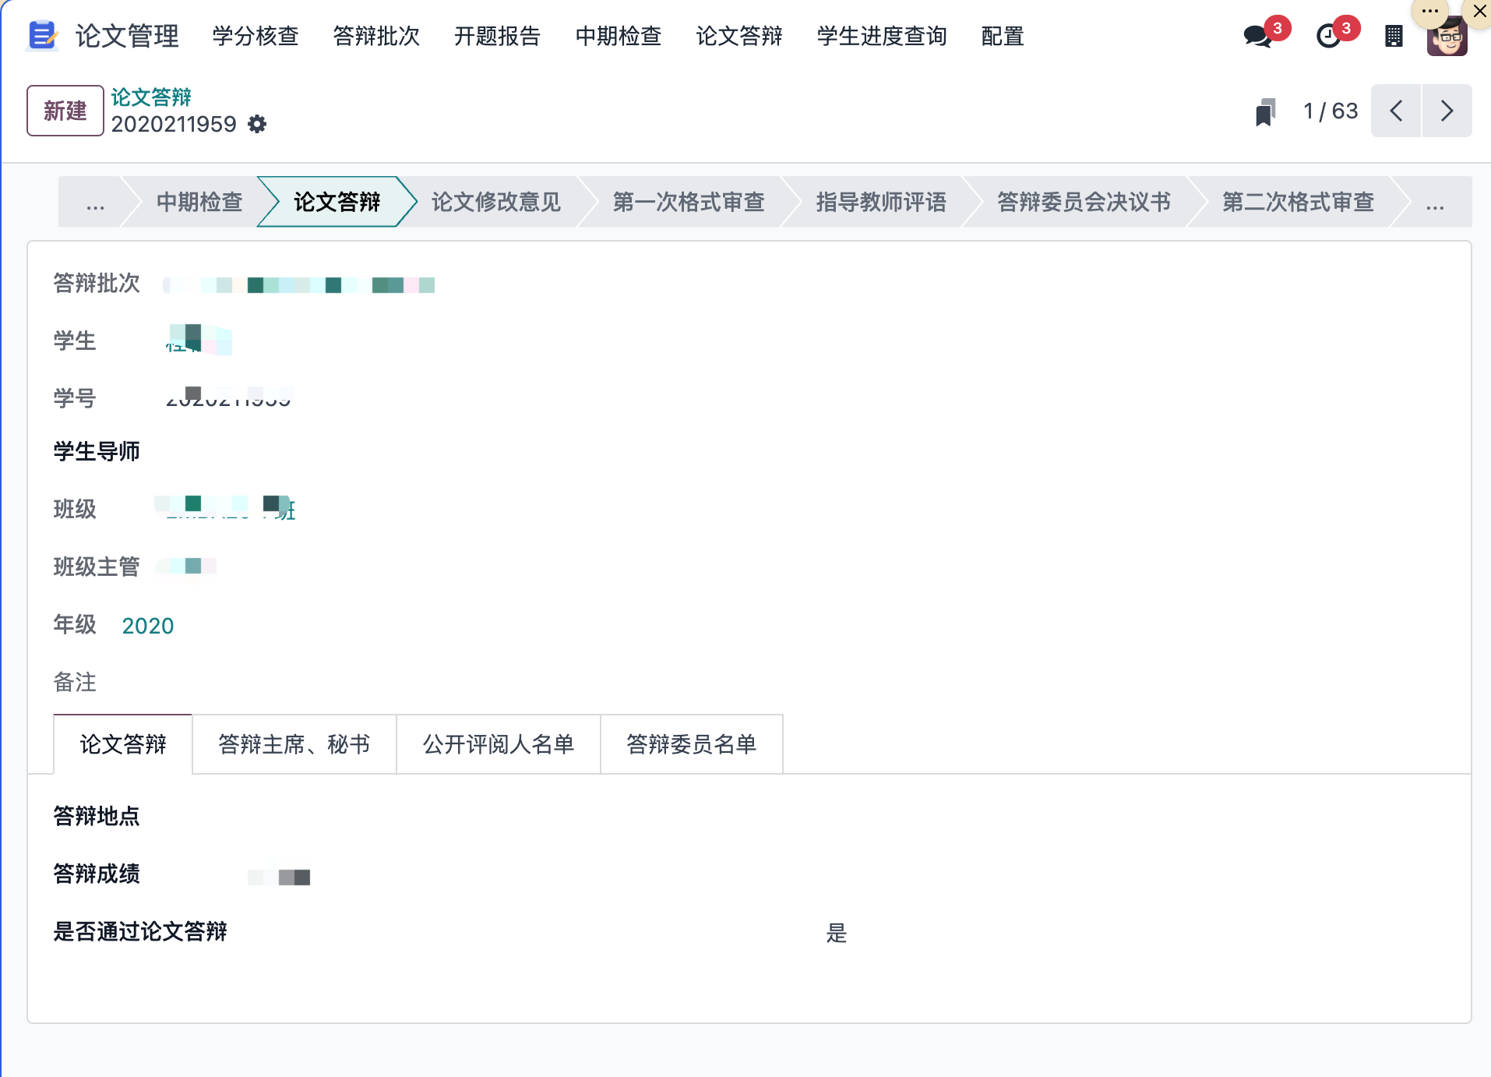Click the 年级 value 2020

coord(148,626)
